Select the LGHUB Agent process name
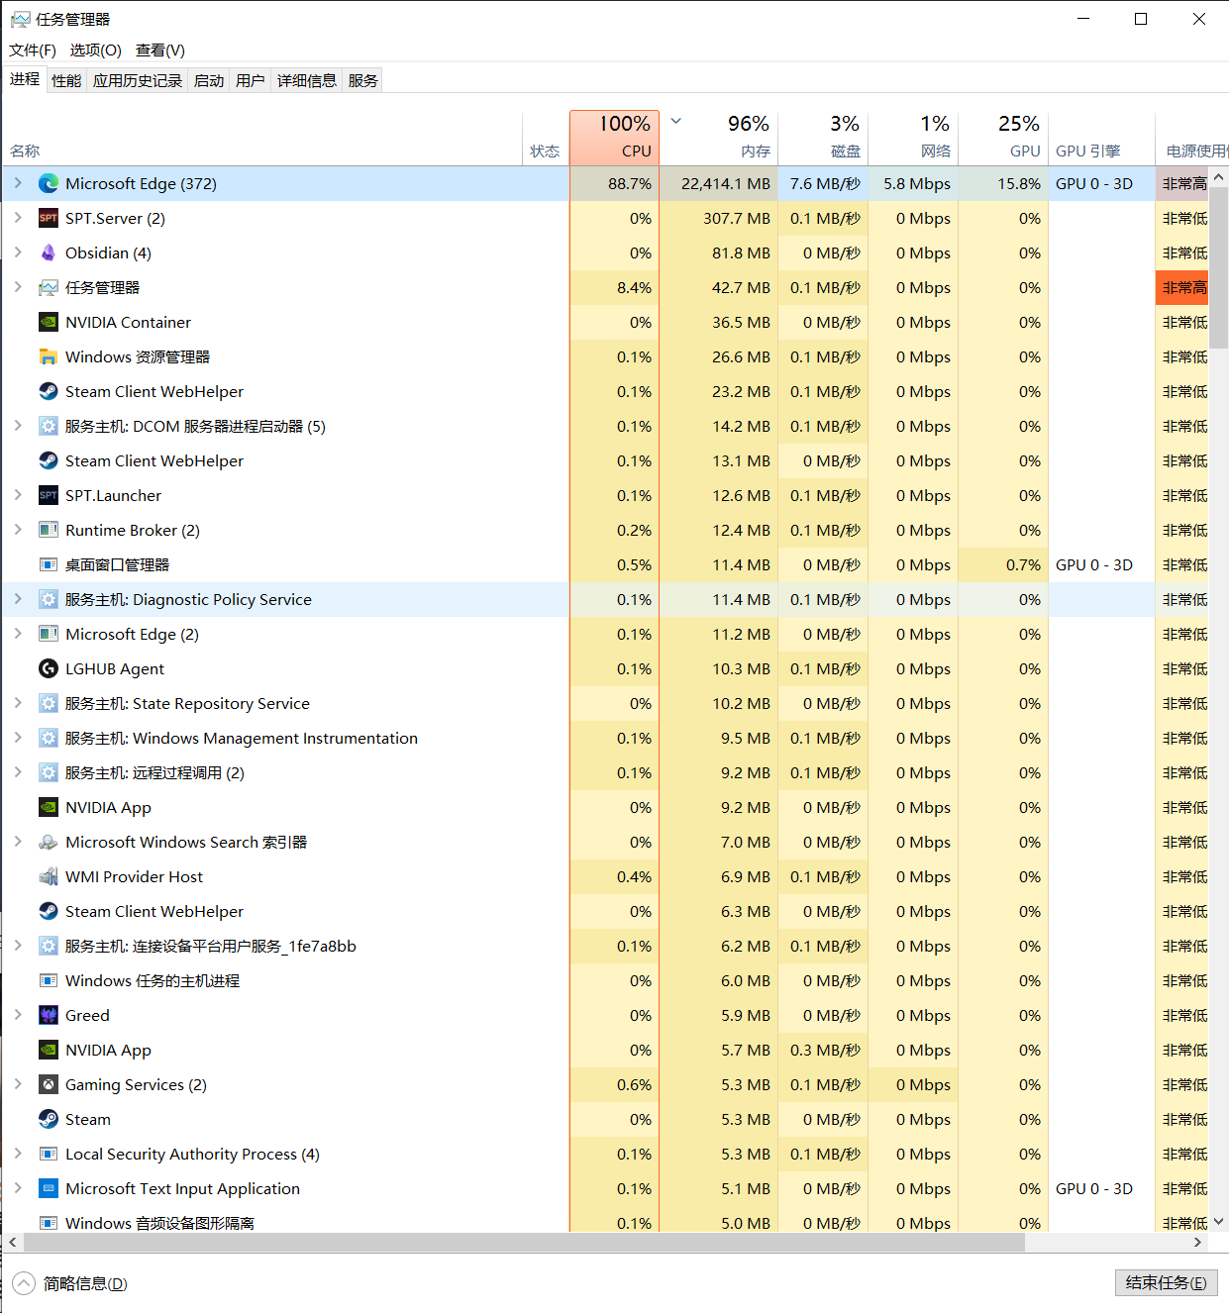This screenshot has width=1229, height=1313. click(115, 669)
